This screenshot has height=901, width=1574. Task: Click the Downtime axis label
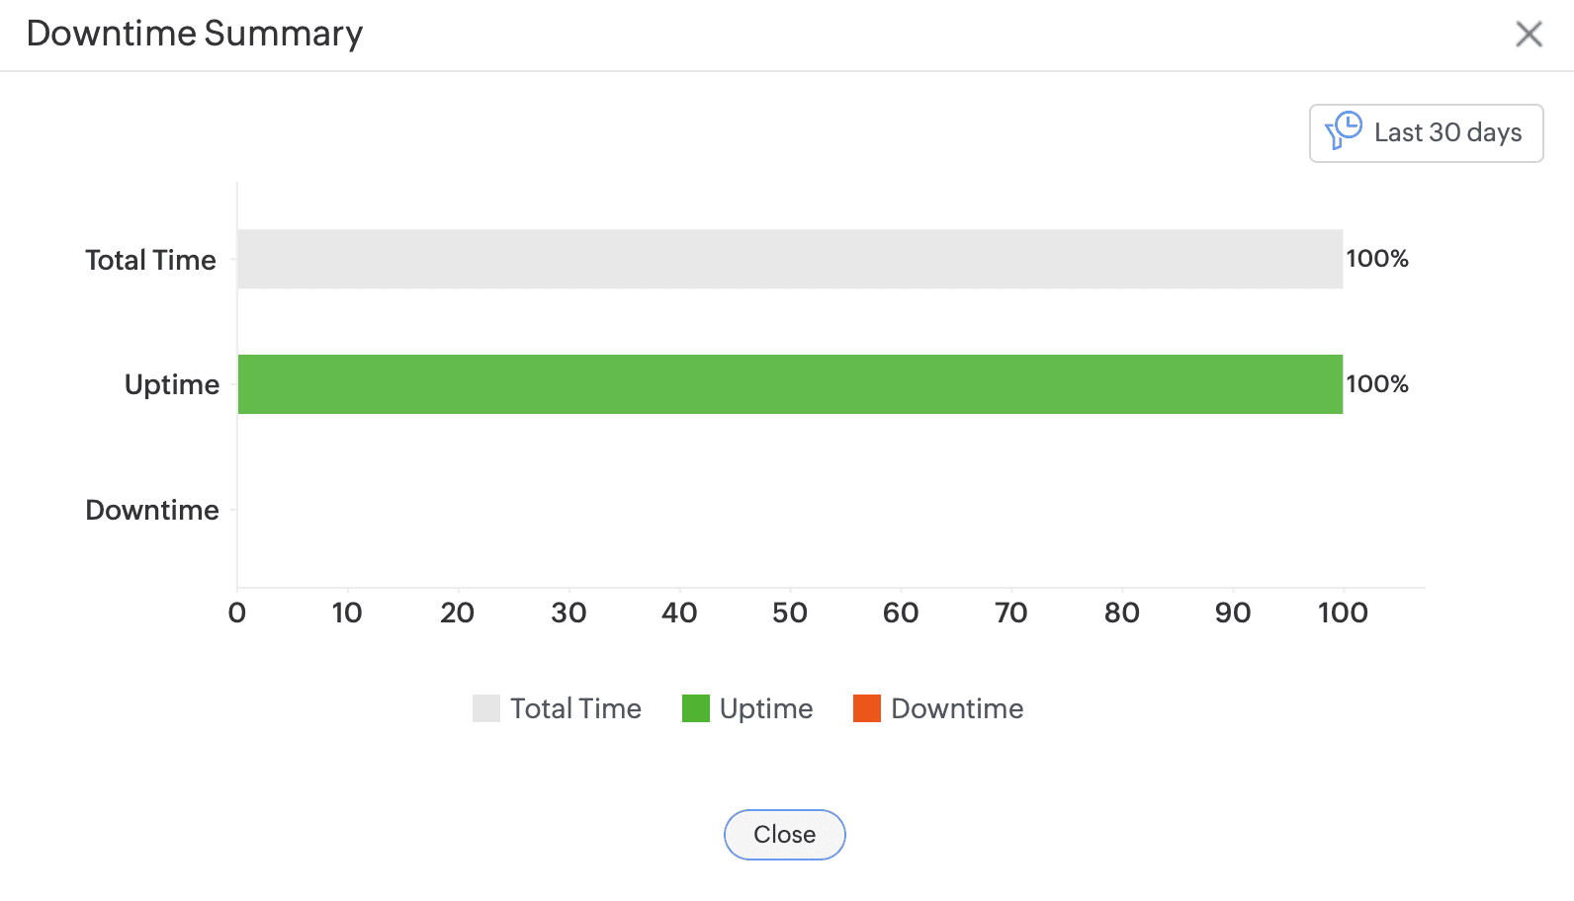point(152,510)
